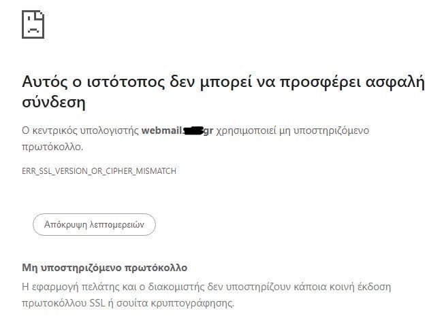Click the sad page error icon
This screenshot has width=444, height=335.
[33, 24]
